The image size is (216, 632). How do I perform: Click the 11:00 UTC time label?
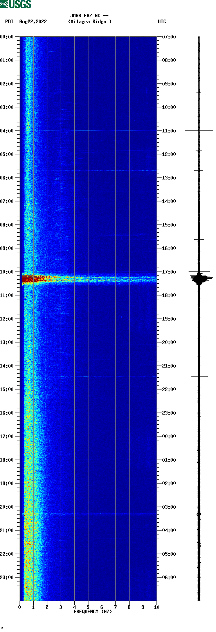pyautogui.click(x=169, y=131)
